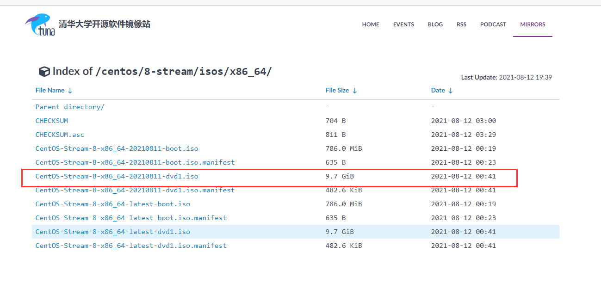The height and width of the screenshot is (283, 601).
Task: Click the 482.6 KiB size of 20210811-dvd1.iso.manifest
Action: coord(344,190)
